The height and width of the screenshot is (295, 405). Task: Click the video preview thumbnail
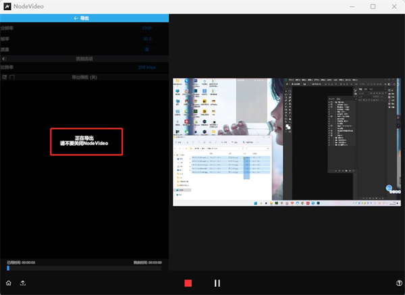[286, 141]
